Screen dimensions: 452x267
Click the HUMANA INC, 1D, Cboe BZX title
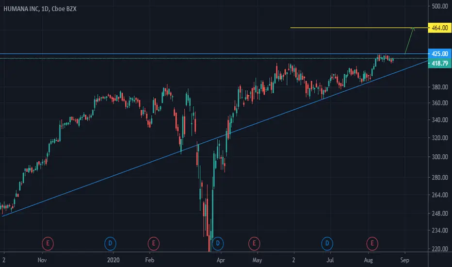point(40,9)
